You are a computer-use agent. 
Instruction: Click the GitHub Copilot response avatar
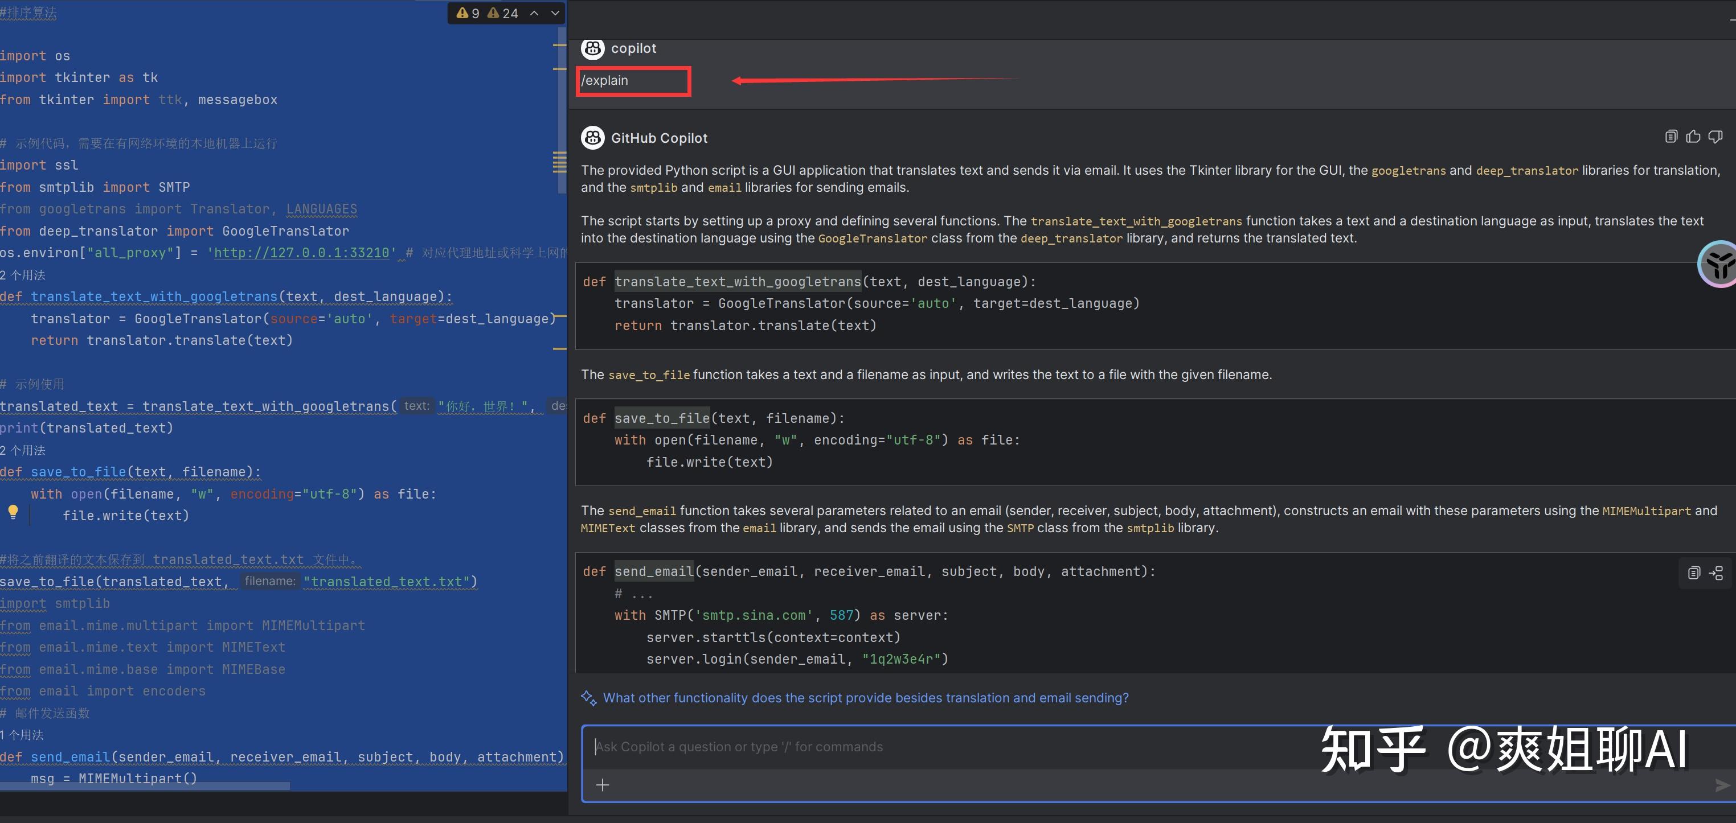tap(592, 138)
